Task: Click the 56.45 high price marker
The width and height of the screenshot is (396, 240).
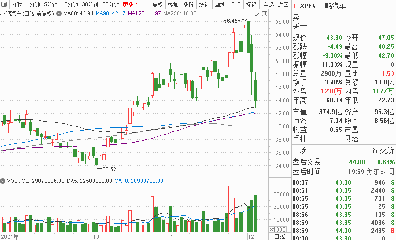Action: tap(230, 21)
